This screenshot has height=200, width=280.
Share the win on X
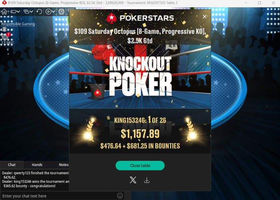(133, 180)
